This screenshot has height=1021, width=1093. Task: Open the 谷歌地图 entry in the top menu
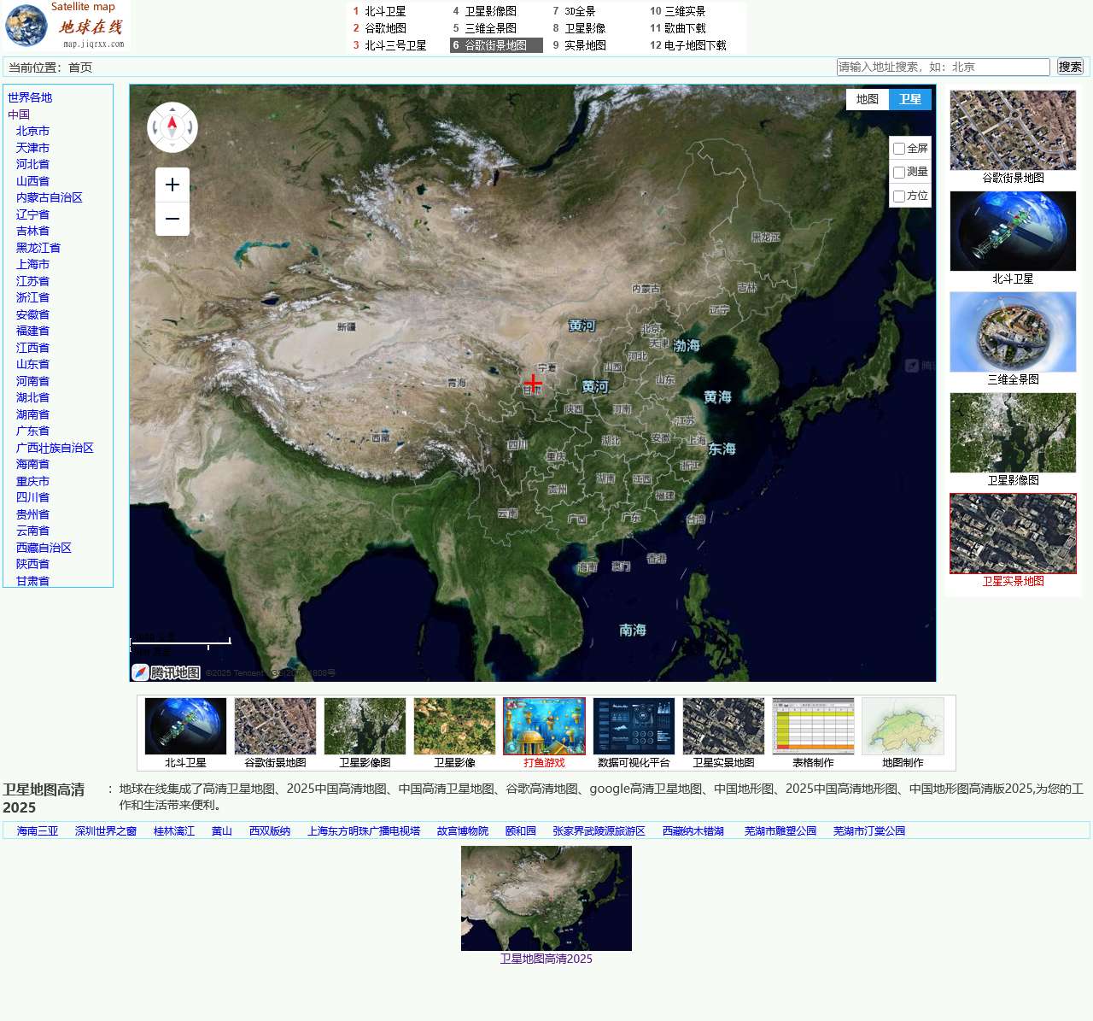click(x=387, y=28)
